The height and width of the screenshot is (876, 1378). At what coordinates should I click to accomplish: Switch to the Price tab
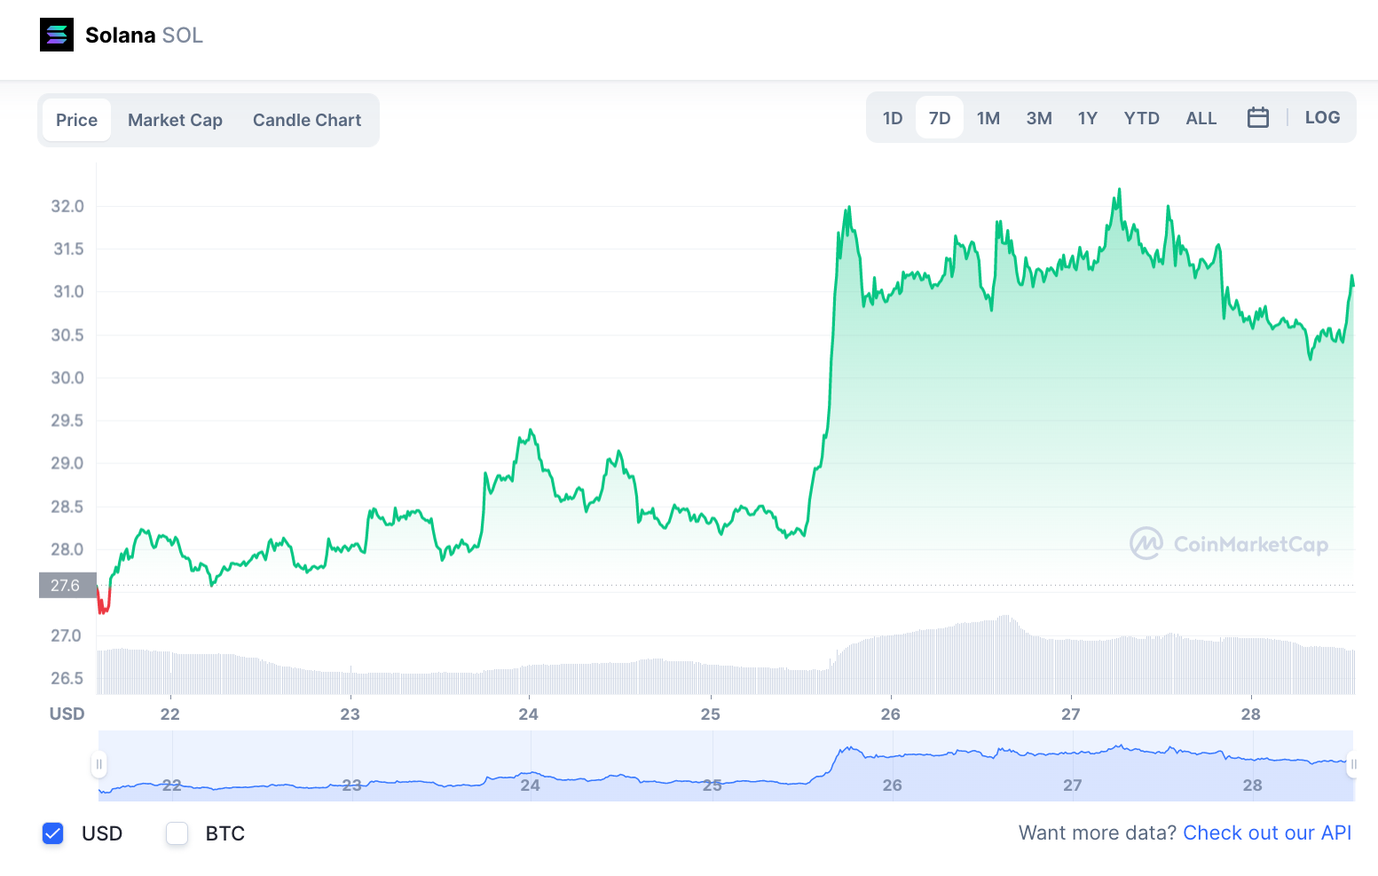(x=76, y=120)
